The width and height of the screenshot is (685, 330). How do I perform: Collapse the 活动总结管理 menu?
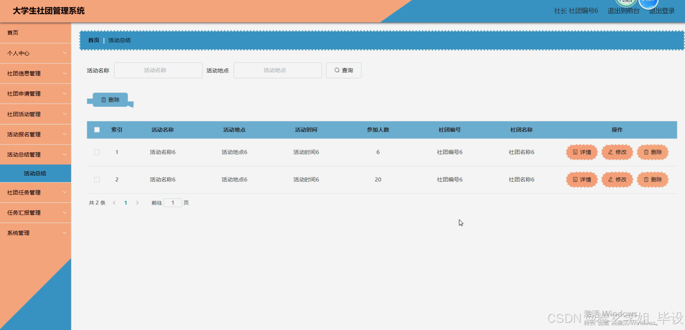pos(36,155)
